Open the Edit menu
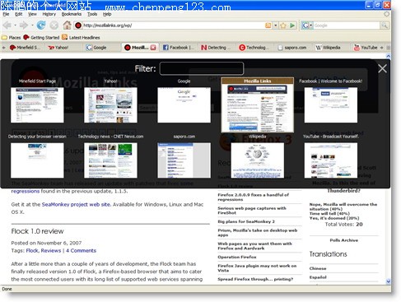 [19, 14]
